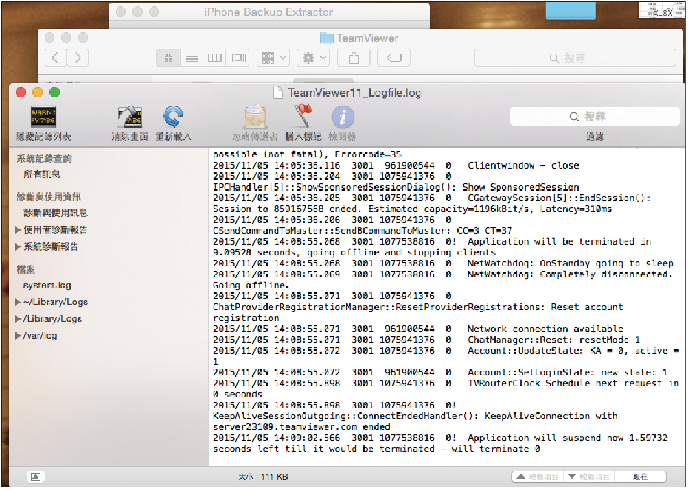Click the 'CSendCommandToMaster::SendBCommandToMaster' log line
Screen dimensions: 688x490
click(x=362, y=231)
